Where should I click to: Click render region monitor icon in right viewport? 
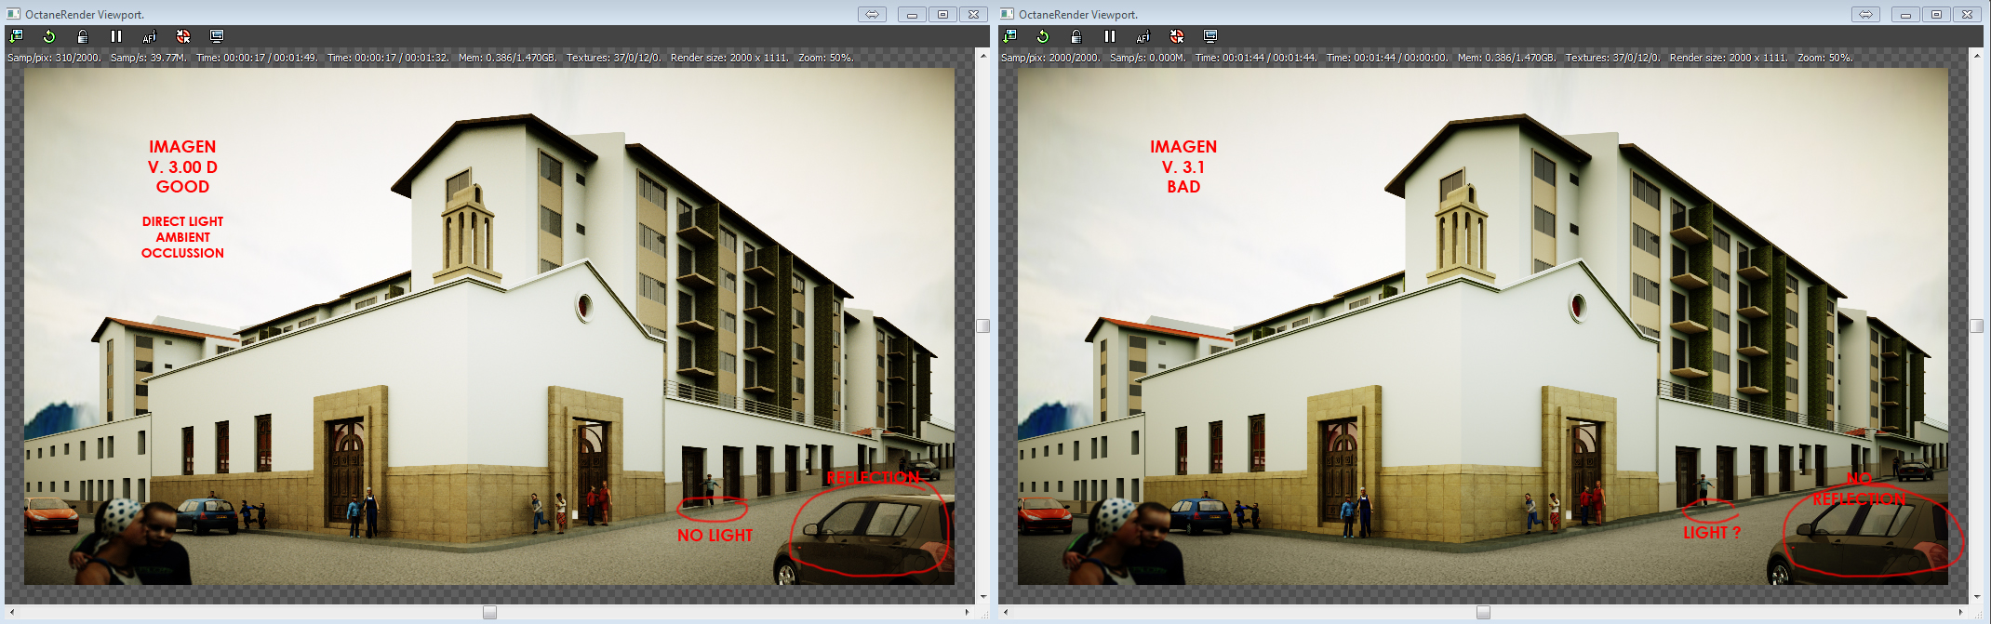pos(1210,36)
